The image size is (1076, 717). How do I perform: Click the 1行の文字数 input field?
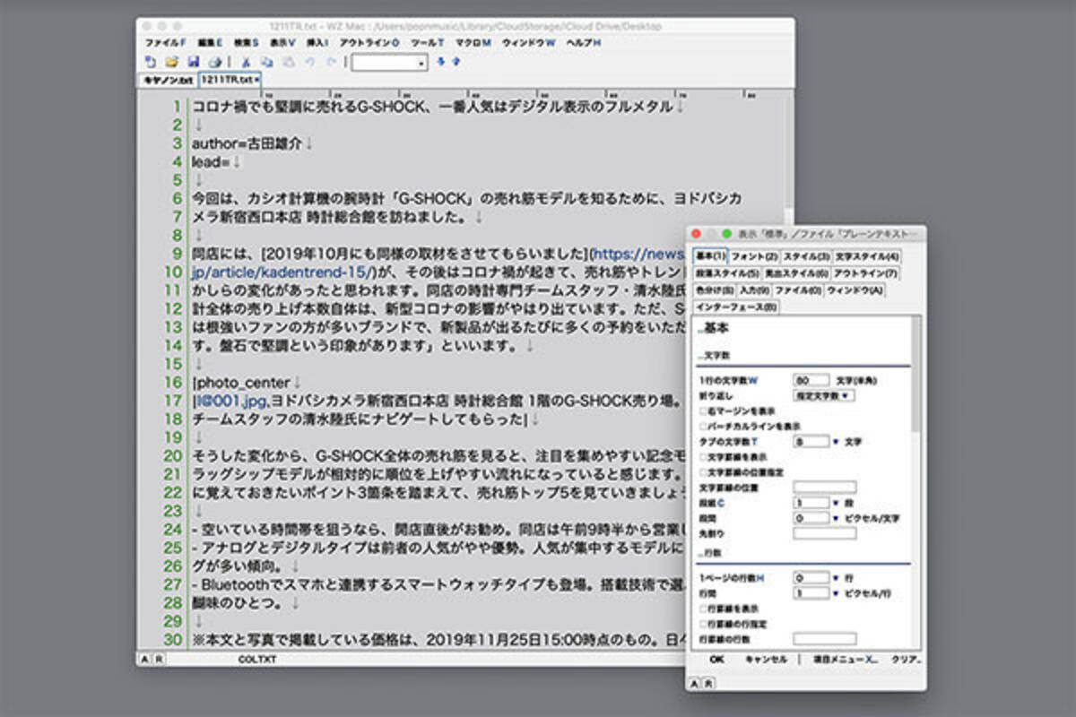point(811,380)
